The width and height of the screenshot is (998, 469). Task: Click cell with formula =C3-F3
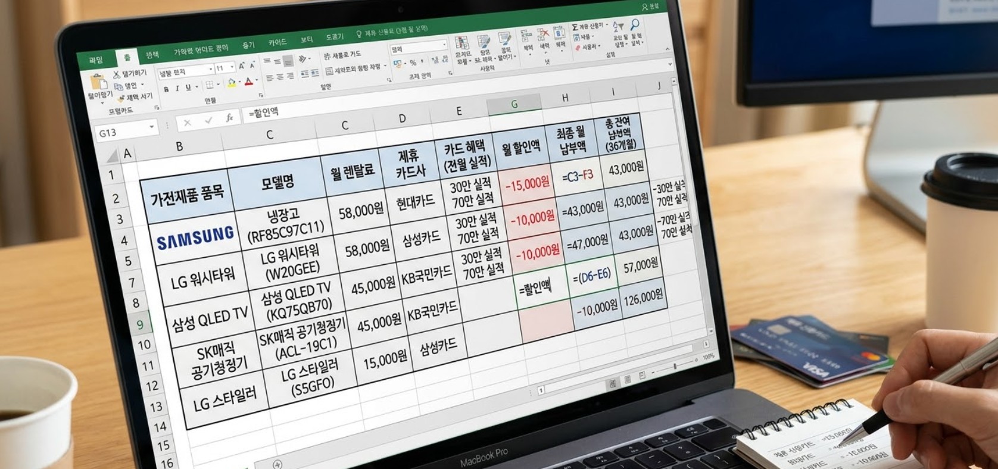tap(577, 176)
